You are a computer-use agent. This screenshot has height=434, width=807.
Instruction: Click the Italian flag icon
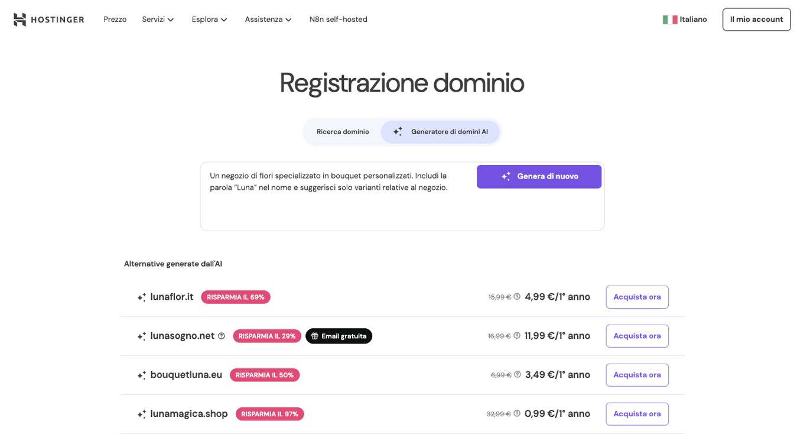coord(670,19)
